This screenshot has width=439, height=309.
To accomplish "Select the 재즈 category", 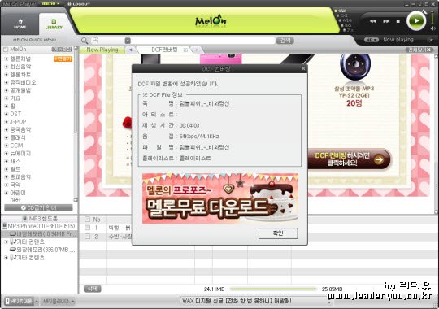I will point(15,161).
